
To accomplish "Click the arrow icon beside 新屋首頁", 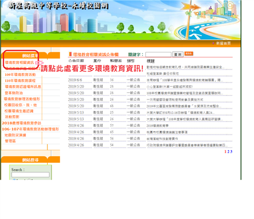I will (213, 43).
